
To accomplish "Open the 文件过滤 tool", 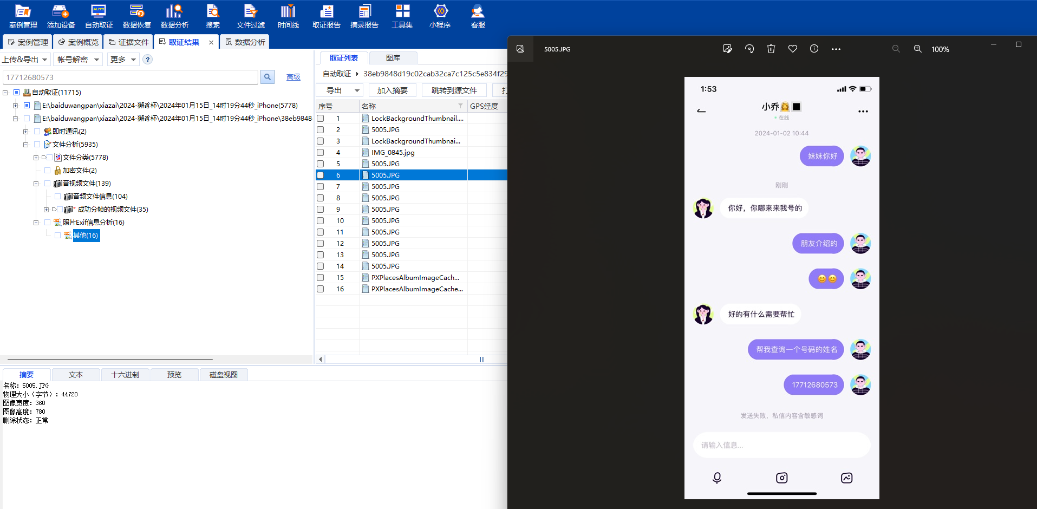I will (x=251, y=16).
